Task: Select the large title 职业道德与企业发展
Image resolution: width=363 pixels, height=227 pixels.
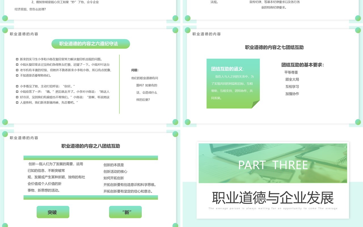Action: pos(273,198)
